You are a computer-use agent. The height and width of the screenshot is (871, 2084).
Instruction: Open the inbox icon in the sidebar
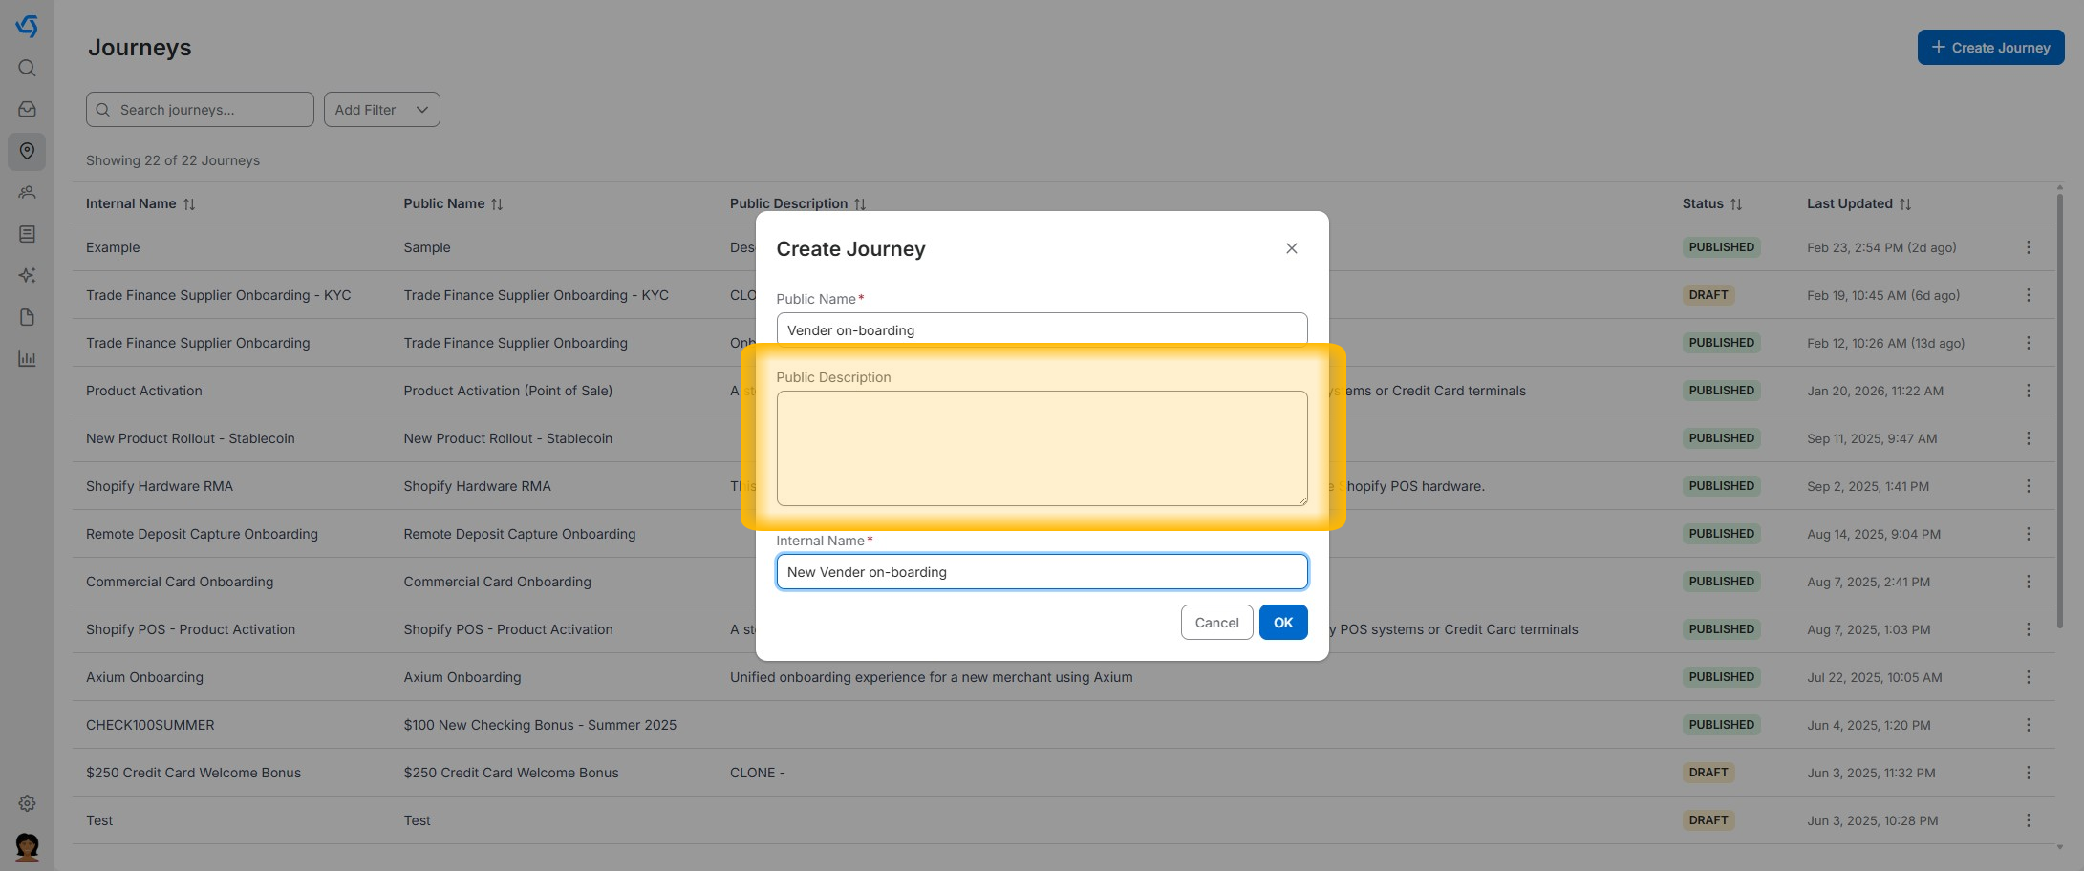pos(27,110)
